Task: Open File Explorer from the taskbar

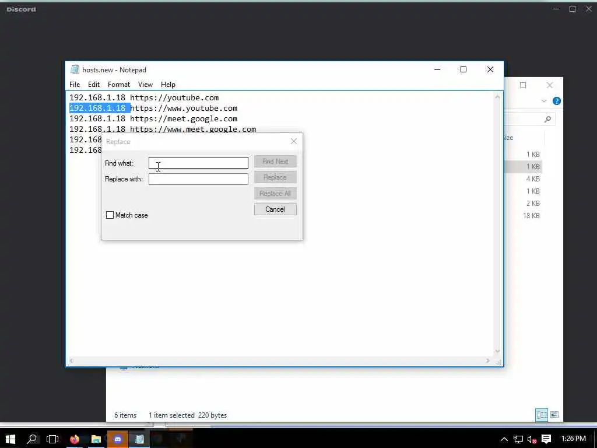Action: (x=96, y=439)
